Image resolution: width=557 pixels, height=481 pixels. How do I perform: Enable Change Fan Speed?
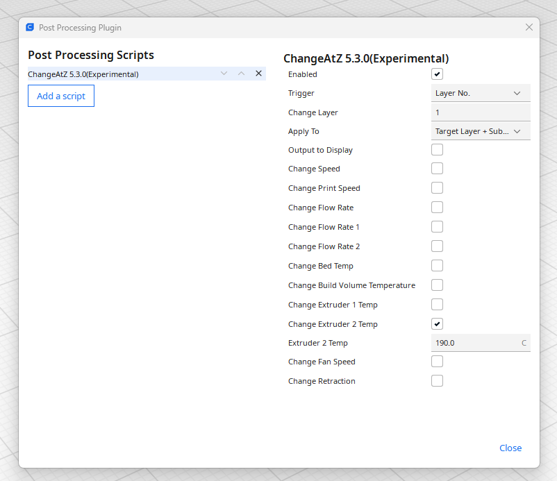pyautogui.click(x=437, y=361)
